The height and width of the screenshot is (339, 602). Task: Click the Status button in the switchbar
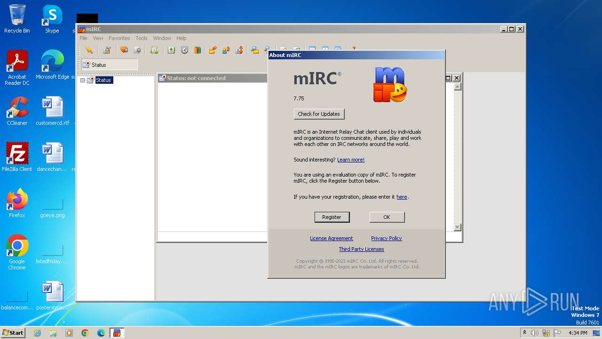coord(110,65)
